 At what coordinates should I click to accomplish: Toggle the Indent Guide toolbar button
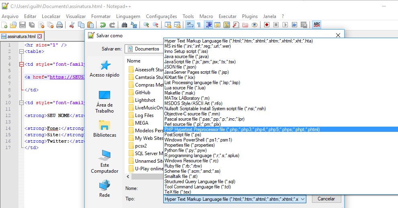click(x=209, y=25)
